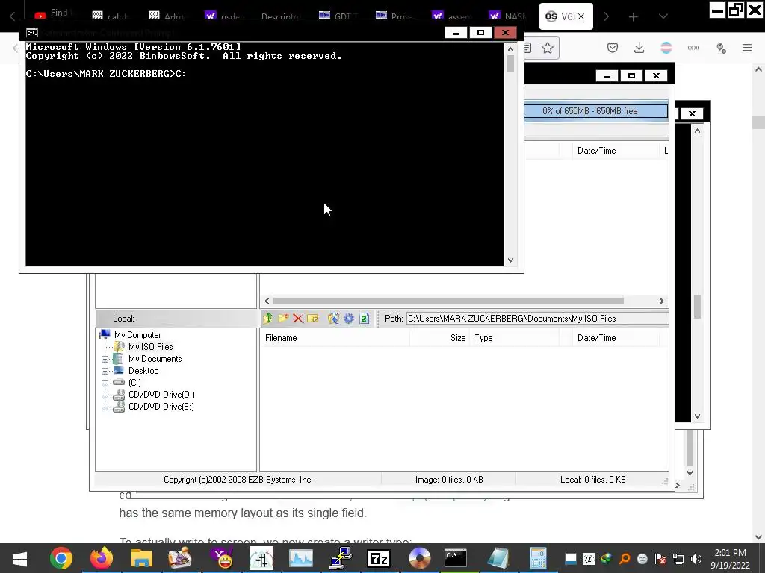
Task: Delete selected file with red X icon
Action: pos(298,318)
